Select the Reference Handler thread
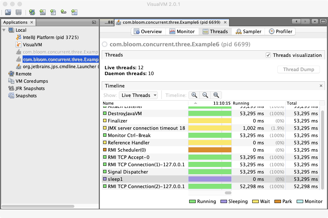Viewport: 328px width, 218px height. [211, 143]
